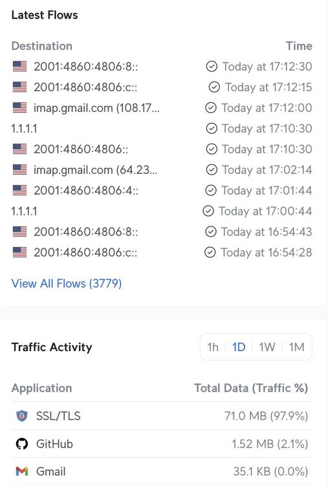328x485 pixels.
Task: Switch traffic activity to 1h range
Action: tap(213, 347)
